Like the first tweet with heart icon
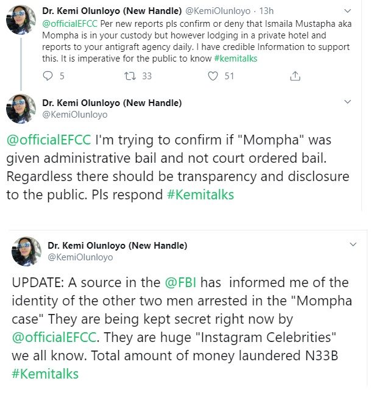390x406 pixels. coord(213,76)
